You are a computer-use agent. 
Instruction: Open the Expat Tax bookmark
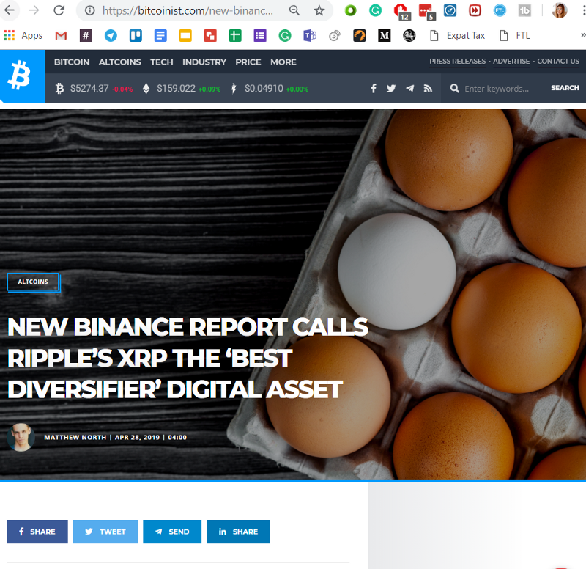point(458,35)
